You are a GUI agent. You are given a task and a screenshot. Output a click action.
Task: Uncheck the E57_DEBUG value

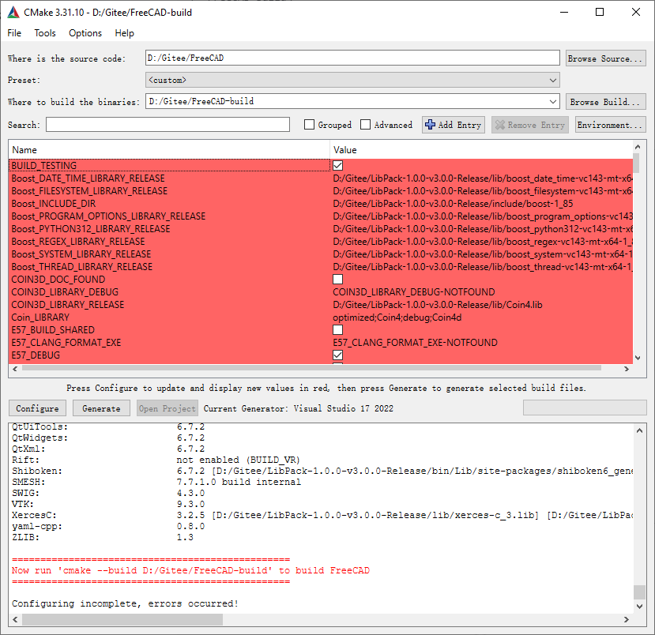coord(338,355)
